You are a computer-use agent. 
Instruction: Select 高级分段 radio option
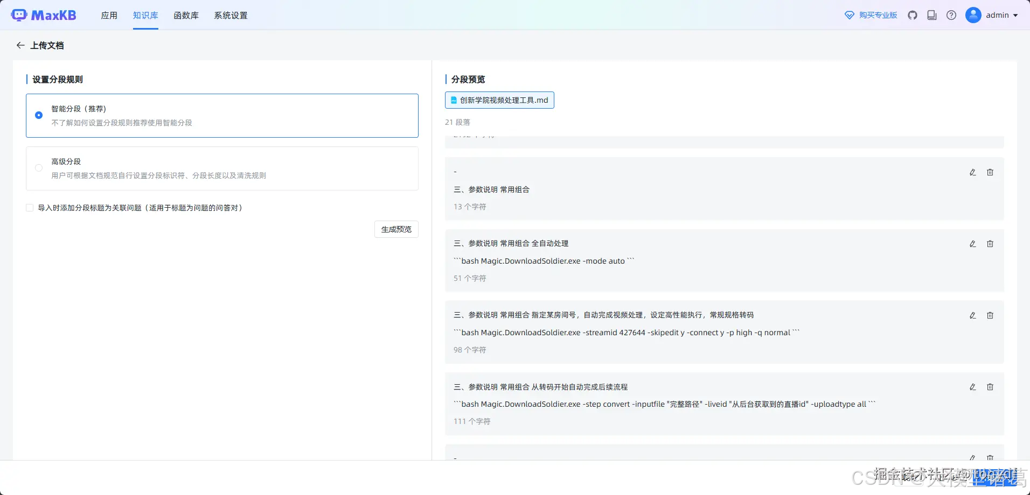[x=39, y=168]
